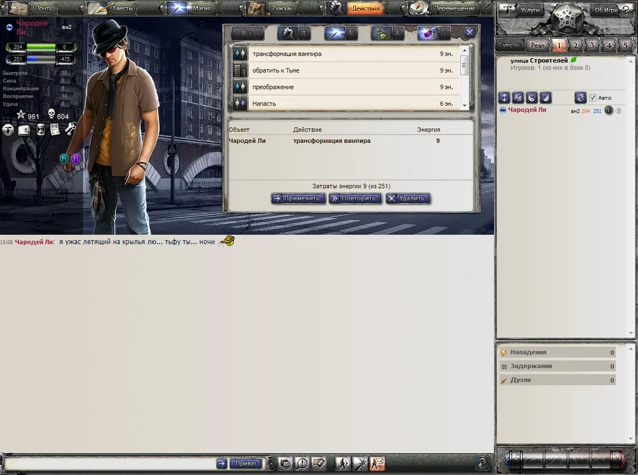Screen dimensions: 638x475
Task: Click the Удалить button
Action: [408, 198]
